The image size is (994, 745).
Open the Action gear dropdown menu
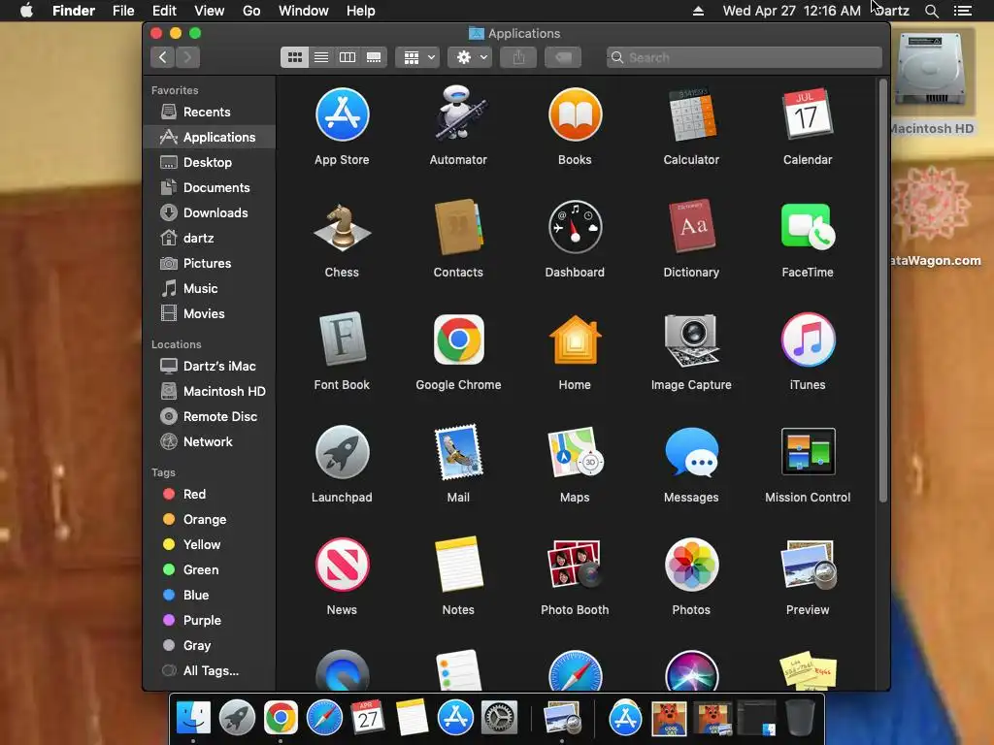pos(471,57)
